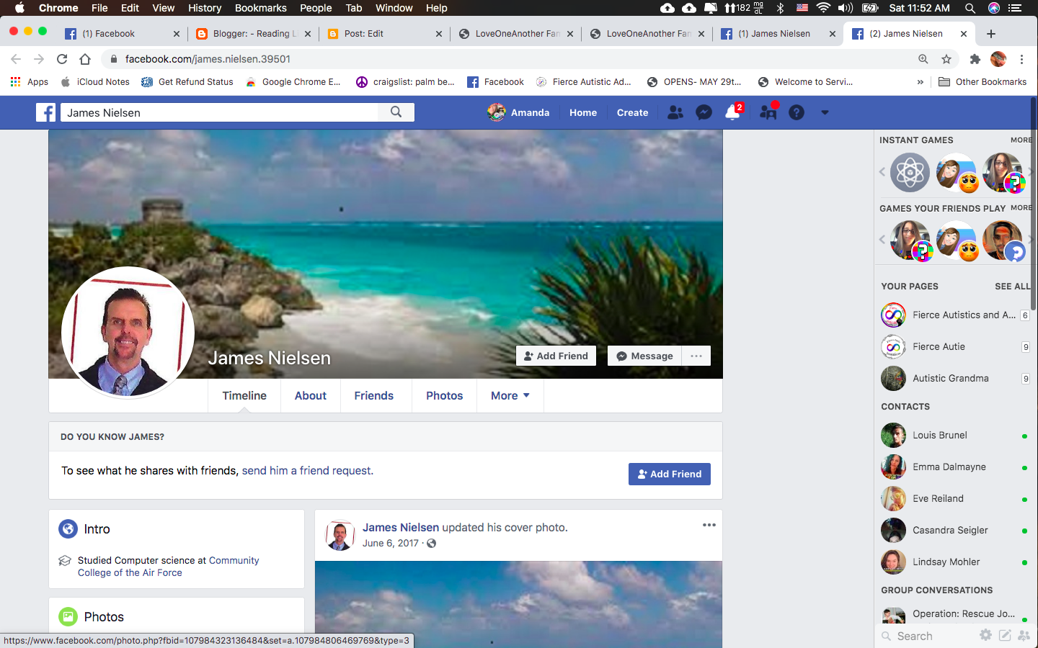Open the three-dots menu beside Message
This screenshot has height=648, width=1038.
696,356
